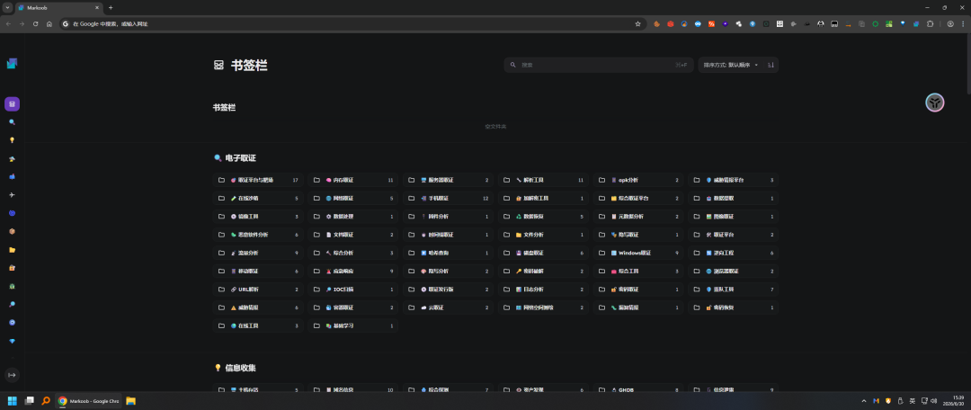Screen dimensions: 971x410
Task: Open the Windows Start menu
Action: pyautogui.click(x=12, y=401)
